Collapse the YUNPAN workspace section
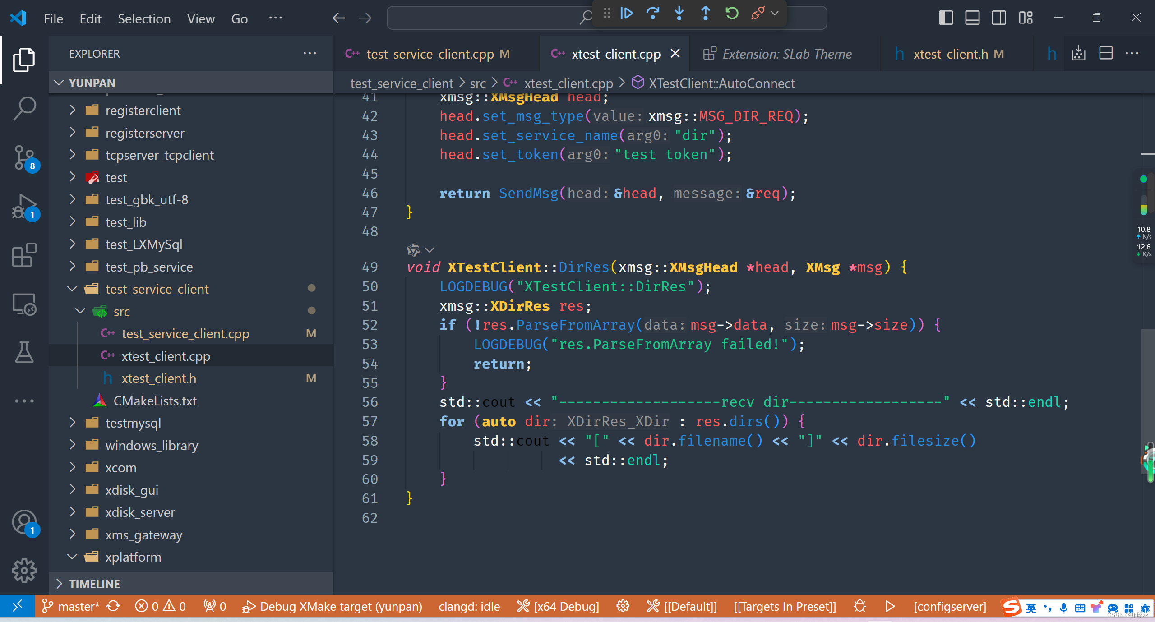Viewport: 1155px width, 622px height. tap(191, 83)
